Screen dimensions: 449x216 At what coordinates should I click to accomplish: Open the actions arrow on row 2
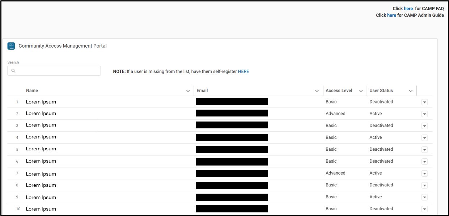pos(424,114)
